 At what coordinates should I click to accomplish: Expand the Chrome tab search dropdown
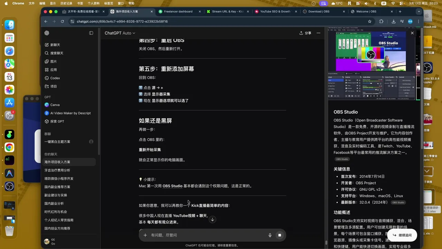tap(419, 11)
